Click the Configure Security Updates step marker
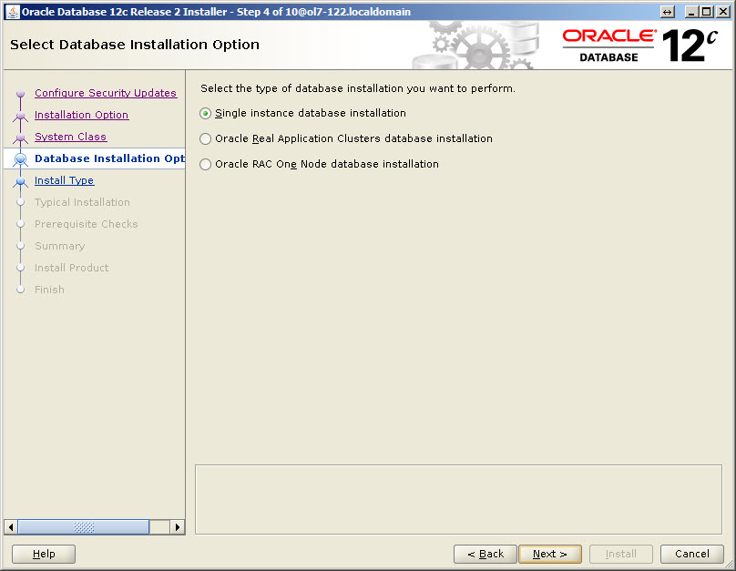Image resolution: width=736 pixels, height=571 pixels. [x=20, y=94]
